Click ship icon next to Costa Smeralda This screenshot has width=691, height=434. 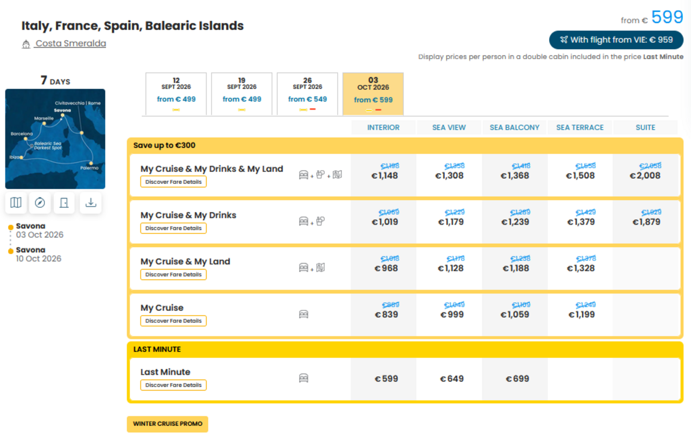(x=26, y=44)
